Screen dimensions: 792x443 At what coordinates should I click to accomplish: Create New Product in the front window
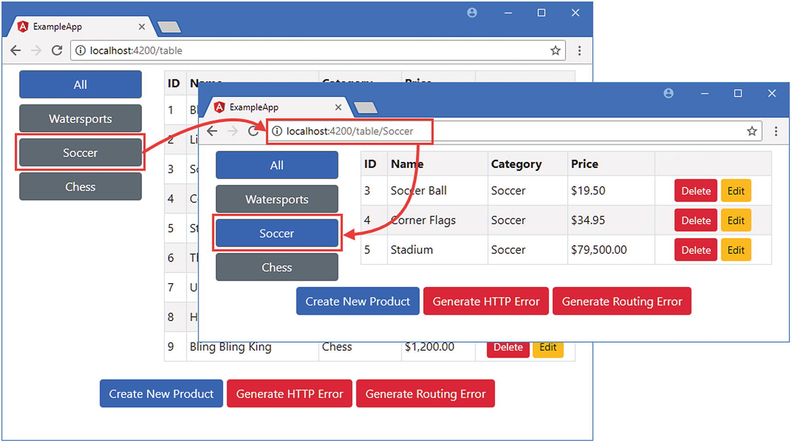(358, 301)
